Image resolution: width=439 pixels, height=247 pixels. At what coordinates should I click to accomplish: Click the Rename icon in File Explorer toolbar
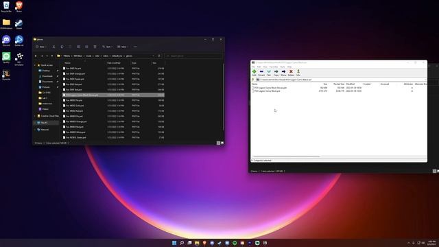[78, 47]
